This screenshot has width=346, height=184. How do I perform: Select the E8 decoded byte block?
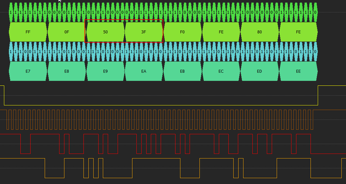(66, 71)
